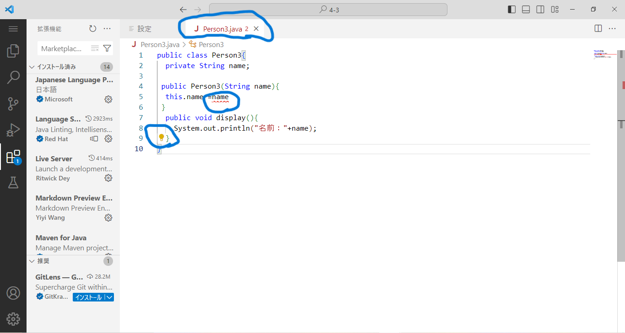Open the Manage gear at bottom left
This screenshot has width=625, height=333.
click(x=13, y=319)
